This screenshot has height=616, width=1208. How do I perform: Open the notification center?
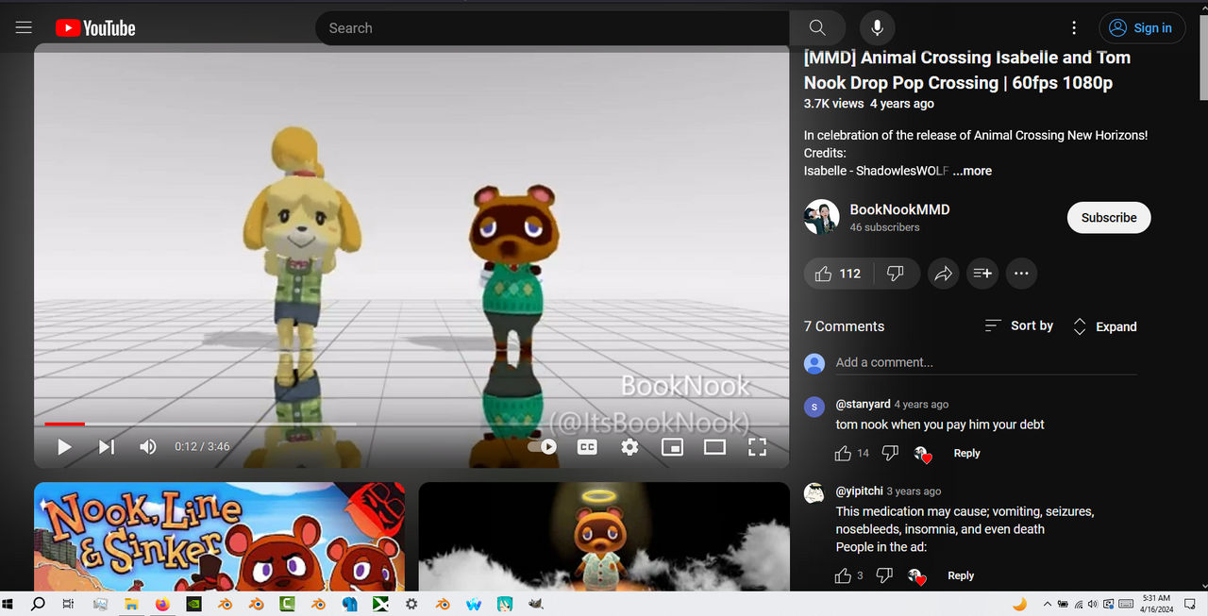coord(1190,604)
